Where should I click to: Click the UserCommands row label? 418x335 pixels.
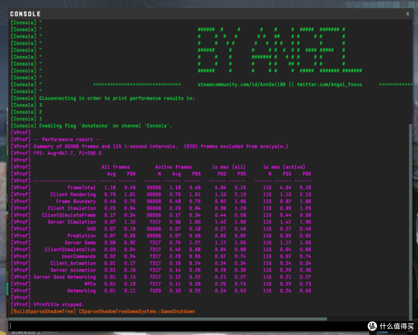[x=79, y=256]
